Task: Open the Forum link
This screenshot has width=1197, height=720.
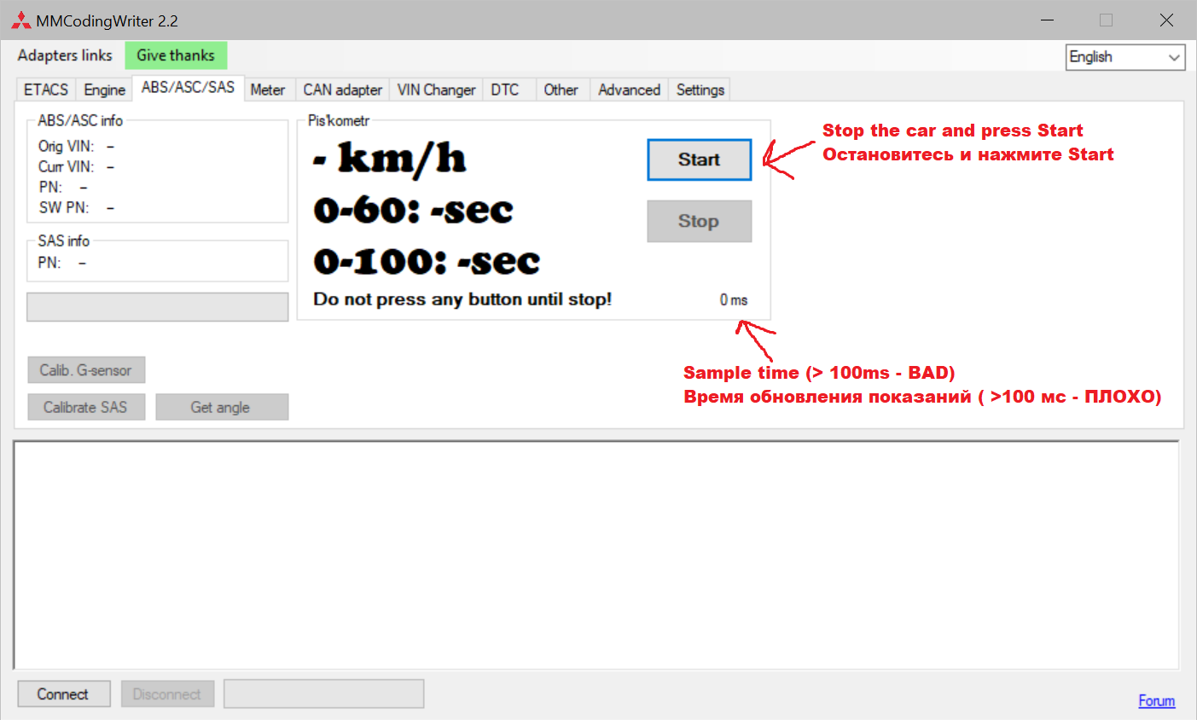Action: (1156, 700)
